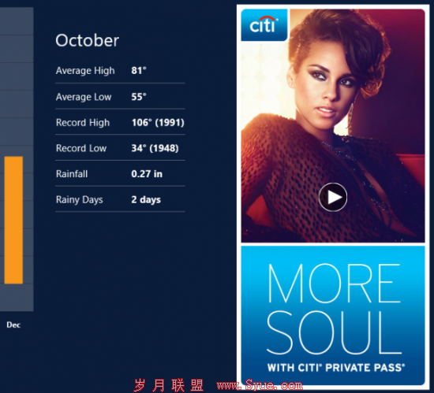Select the orange December chart bar
Screen dimensions: 434x393
tap(13, 220)
